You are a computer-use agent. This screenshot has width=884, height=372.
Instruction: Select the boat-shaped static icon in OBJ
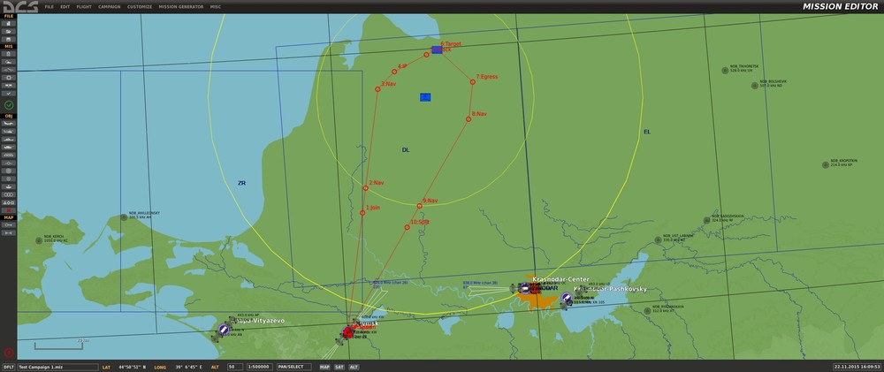(x=9, y=186)
